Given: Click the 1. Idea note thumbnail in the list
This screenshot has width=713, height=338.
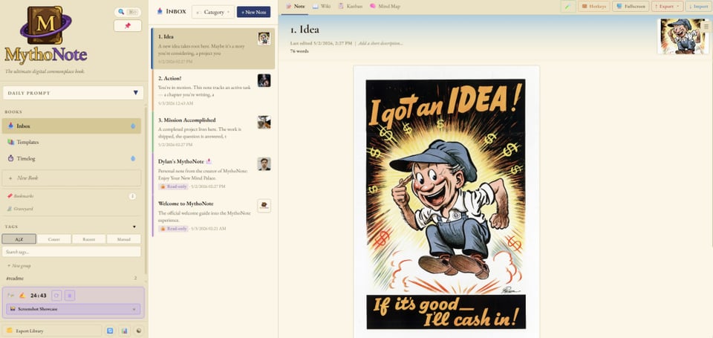Looking at the screenshot, I should click(264, 39).
